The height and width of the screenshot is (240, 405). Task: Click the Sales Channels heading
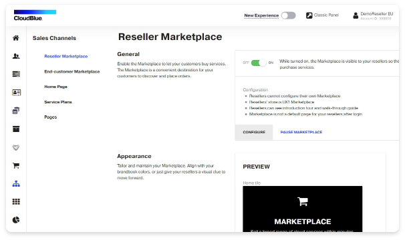pyautogui.click(x=54, y=38)
